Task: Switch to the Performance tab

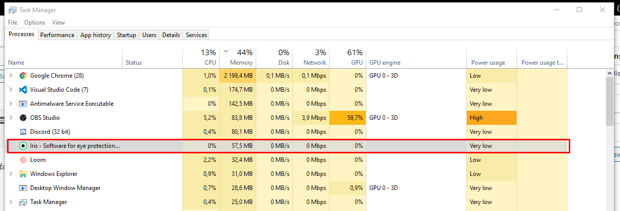Action: click(57, 35)
